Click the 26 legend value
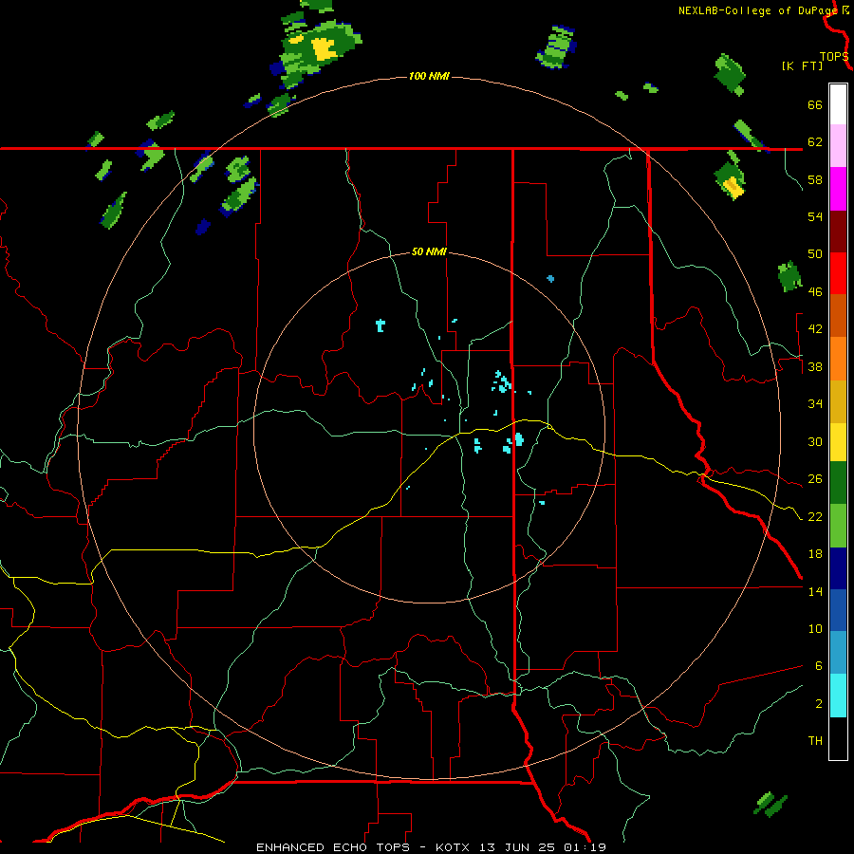Image resolution: width=854 pixels, height=854 pixels. pyautogui.click(x=815, y=479)
